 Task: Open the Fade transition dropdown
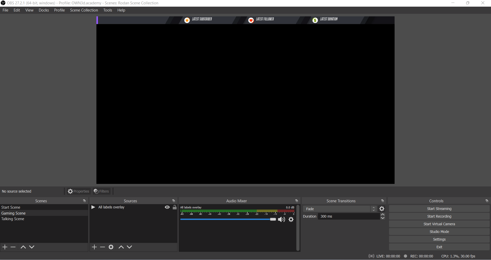click(340, 209)
